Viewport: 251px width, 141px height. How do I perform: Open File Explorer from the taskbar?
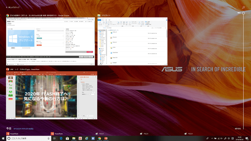click(74, 138)
